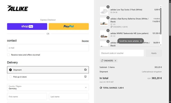Click the Taekwondo ME cow pattern thumbnail
The width and height of the screenshot is (171, 103).
(104, 35)
